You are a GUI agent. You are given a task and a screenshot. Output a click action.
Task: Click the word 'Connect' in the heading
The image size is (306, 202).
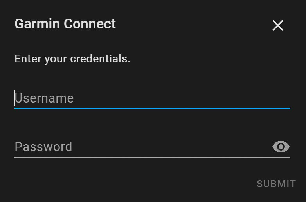(90, 24)
